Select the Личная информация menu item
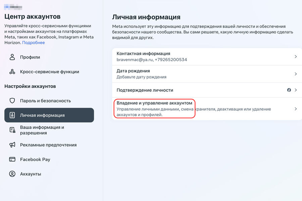This screenshot has width=302, height=201. pos(49,115)
